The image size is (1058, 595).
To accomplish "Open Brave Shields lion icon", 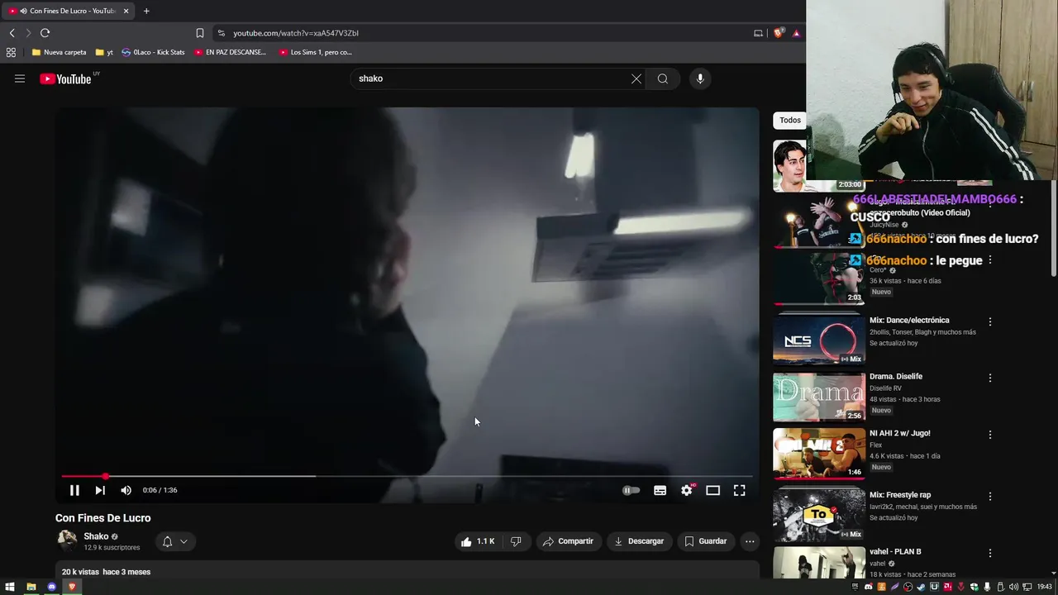I will [778, 33].
